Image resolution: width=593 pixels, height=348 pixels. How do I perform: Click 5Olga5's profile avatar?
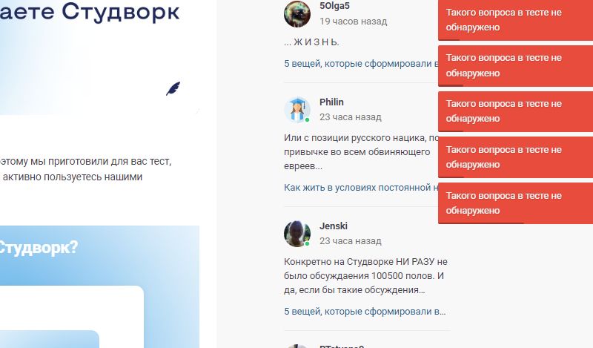pos(297,14)
